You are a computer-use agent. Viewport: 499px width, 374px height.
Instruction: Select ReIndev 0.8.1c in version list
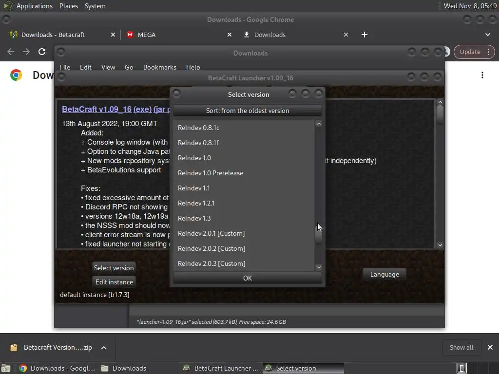244,128
